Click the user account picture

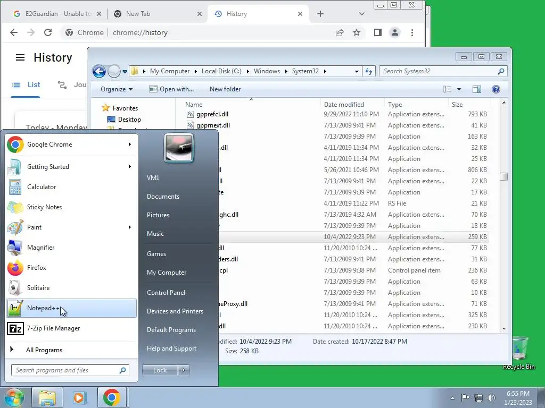(179, 148)
